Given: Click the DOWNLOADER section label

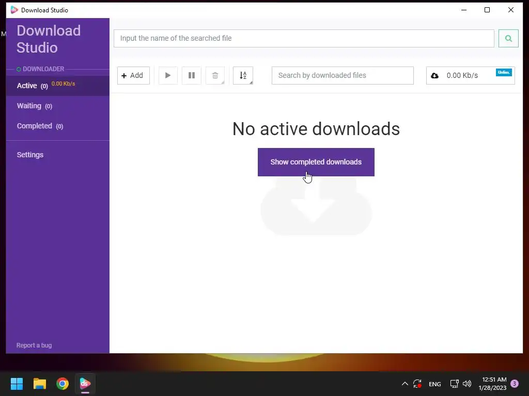Looking at the screenshot, I should click(43, 69).
